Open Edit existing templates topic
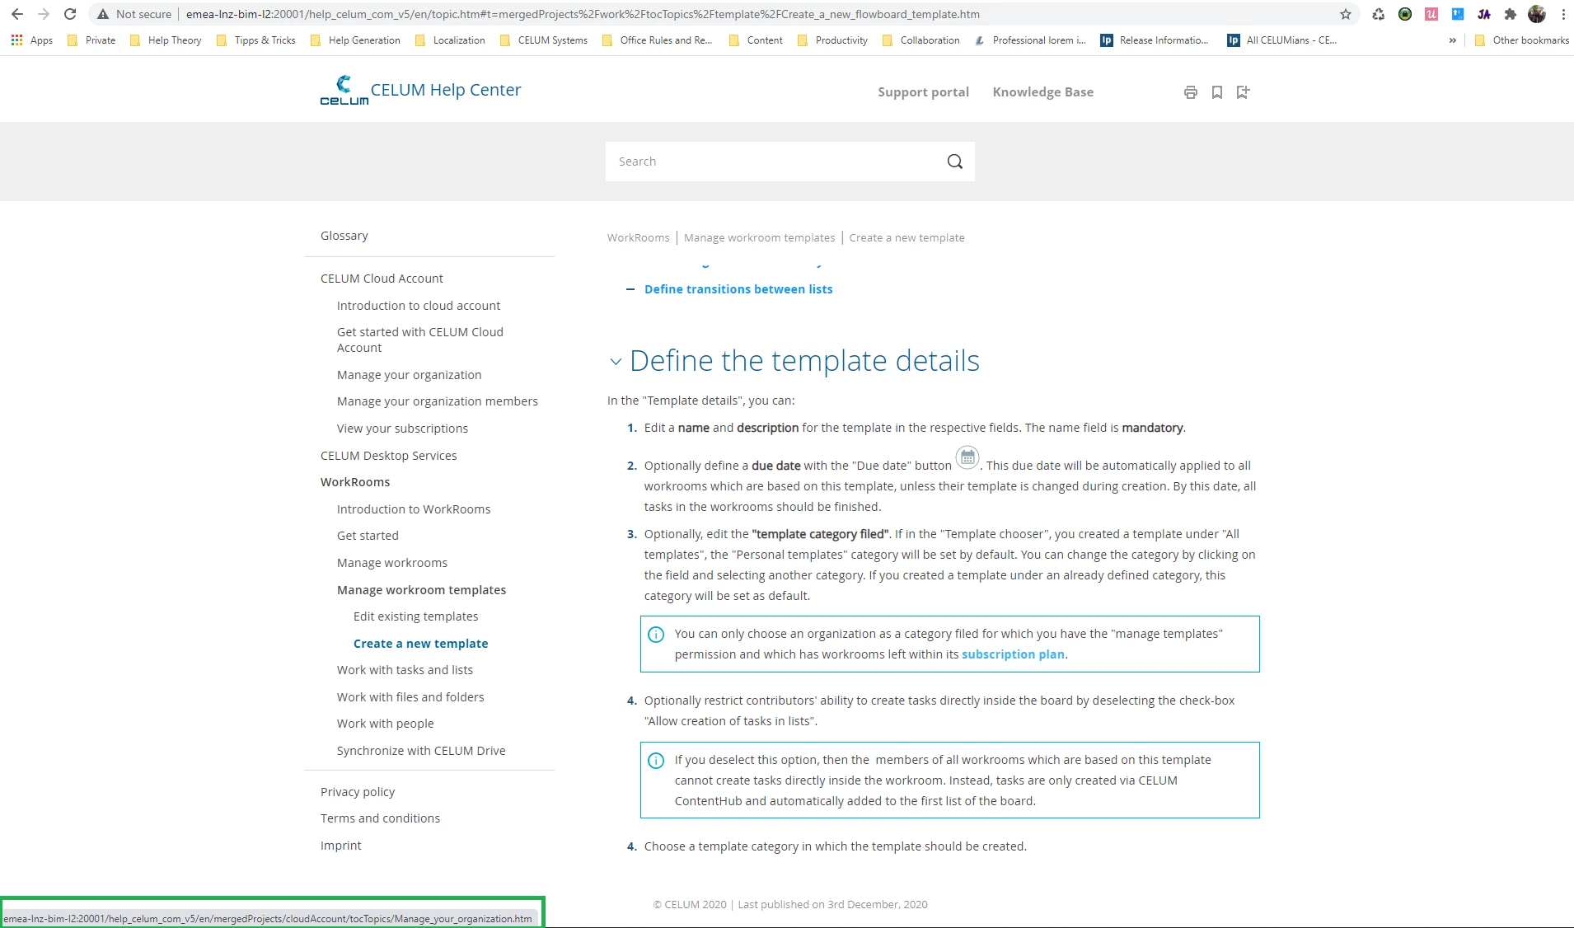Image resolution: width=1574 pixels, height=928 pixels. pos(415,616)
